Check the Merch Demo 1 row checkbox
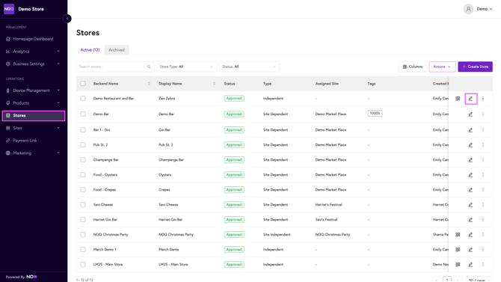 [x=83, y=249]
